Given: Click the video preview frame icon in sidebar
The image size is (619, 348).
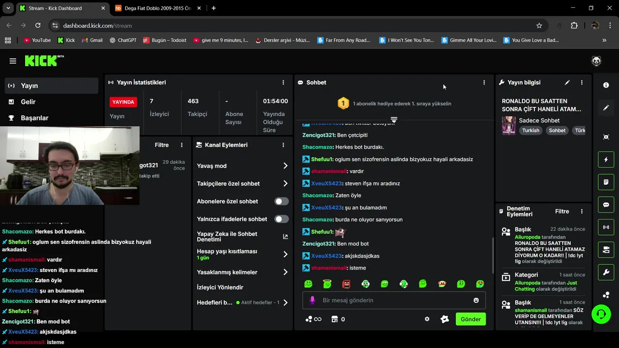Looking at the screenshot, I should pos(606,137).
